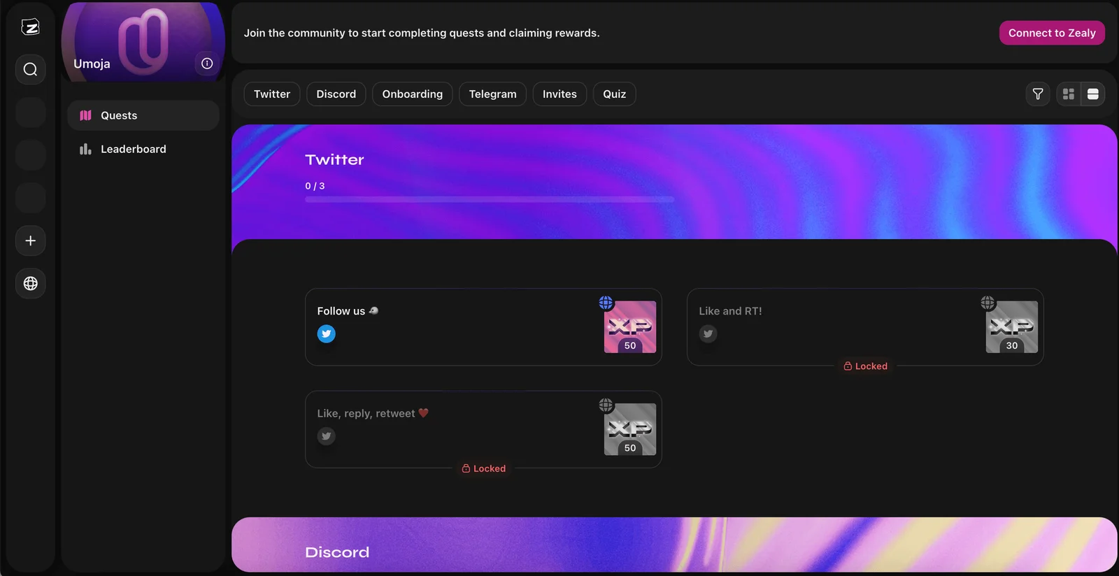Viewport: 1119px width, 576px height.
Task: Click the Leaderboard bar chart icon
Action: click(x=85, y=149)
